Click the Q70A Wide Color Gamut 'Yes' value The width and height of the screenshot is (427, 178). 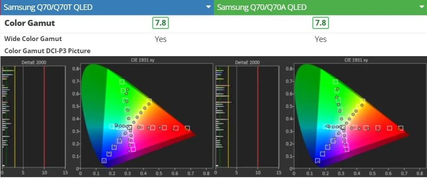click(x=321, y=39)
